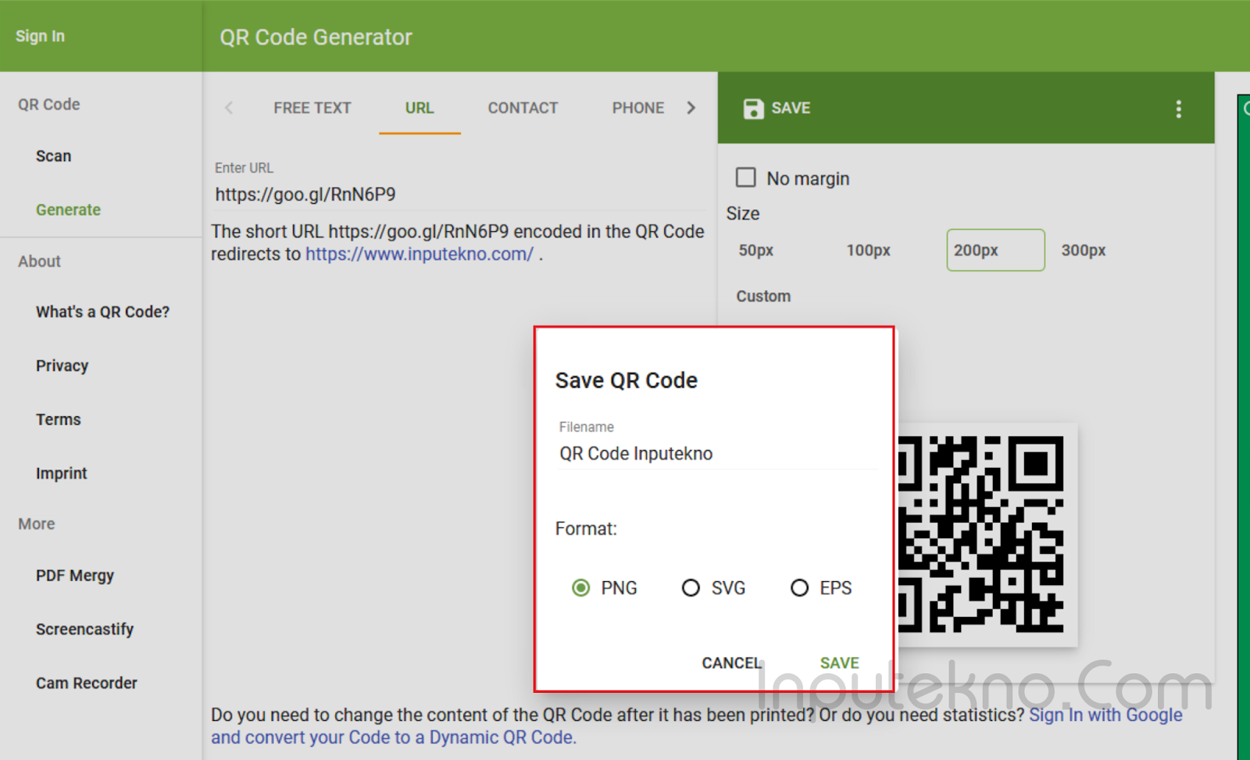Screen dimensions: 1250x760
Task: Enable the No margin checkbox
Action: (745, 177)
